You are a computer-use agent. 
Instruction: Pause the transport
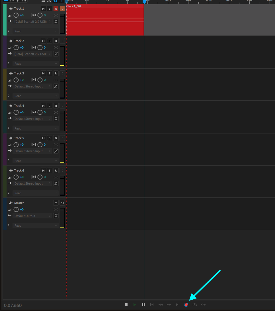tap(143, 305)
